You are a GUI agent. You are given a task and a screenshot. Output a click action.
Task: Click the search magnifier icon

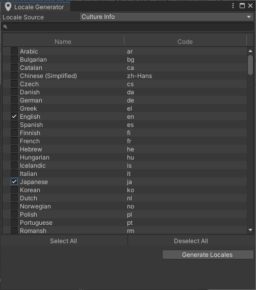click(x=6, y=27)
